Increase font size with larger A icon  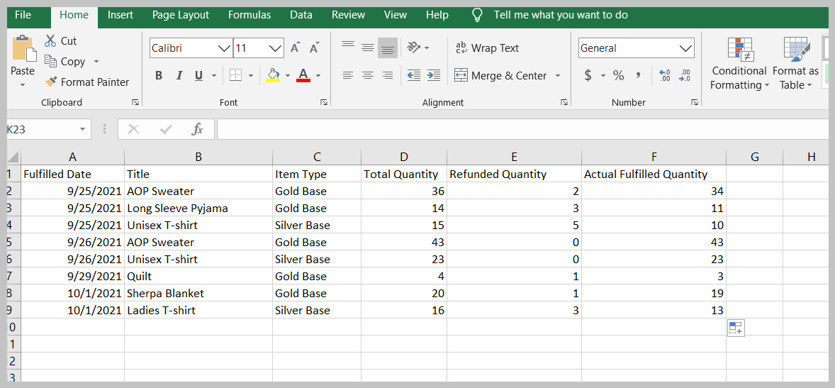(296, 48)
